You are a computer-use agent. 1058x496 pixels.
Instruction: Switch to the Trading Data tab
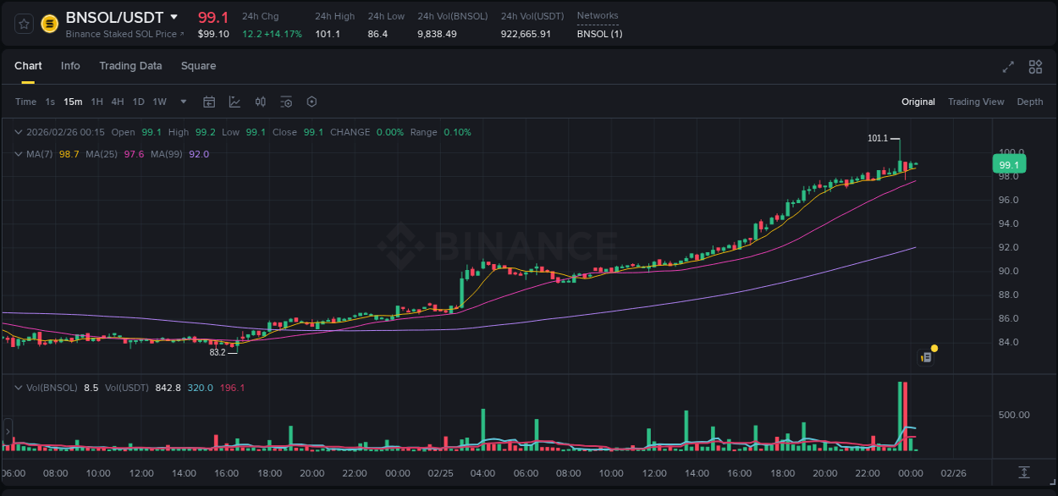pyautogui.click(x=130, y=66)
